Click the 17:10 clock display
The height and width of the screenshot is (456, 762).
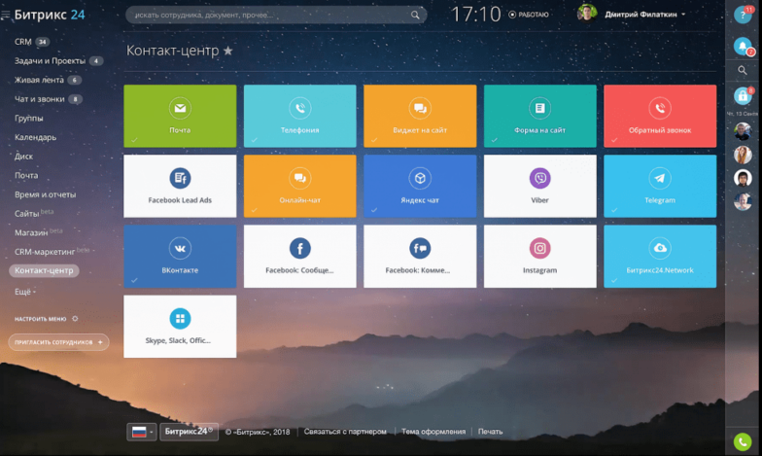476,15
